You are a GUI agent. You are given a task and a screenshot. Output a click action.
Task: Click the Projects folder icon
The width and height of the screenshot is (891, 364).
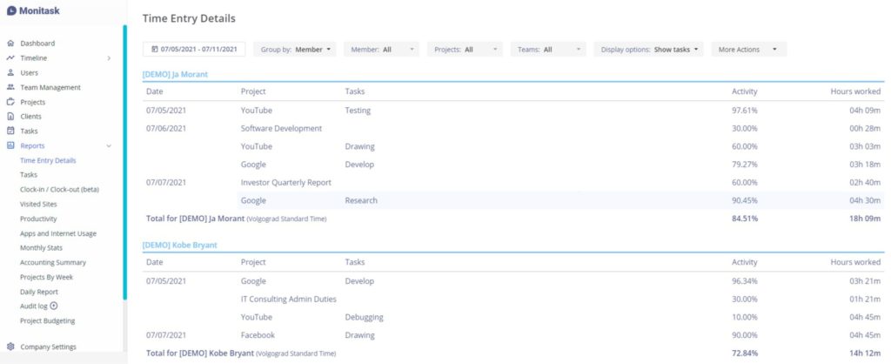pyautogui.click(x=10, y=103)
